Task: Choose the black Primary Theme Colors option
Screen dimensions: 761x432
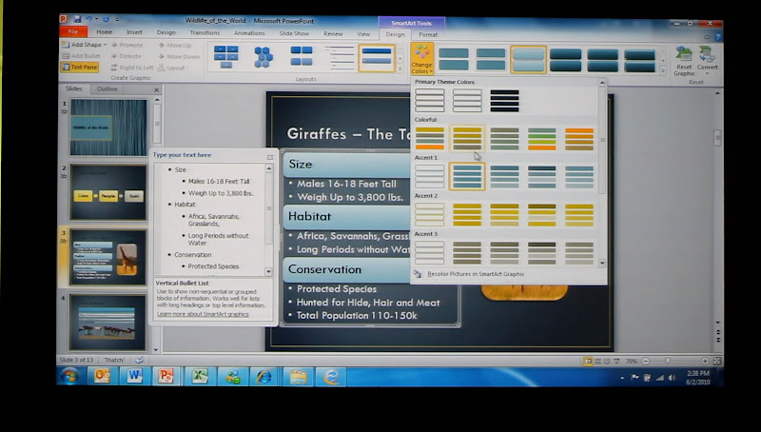Action: (x=504, y=101)
